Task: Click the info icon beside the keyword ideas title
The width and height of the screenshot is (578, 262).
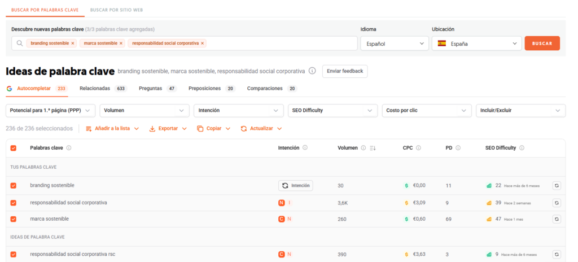Action: coord(312,71)
